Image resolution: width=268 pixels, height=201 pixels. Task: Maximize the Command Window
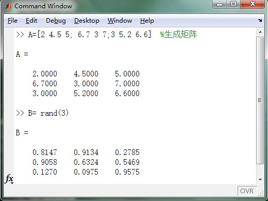click(233, 4)
